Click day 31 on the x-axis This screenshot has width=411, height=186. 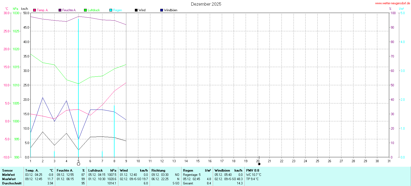coord(389,161)
